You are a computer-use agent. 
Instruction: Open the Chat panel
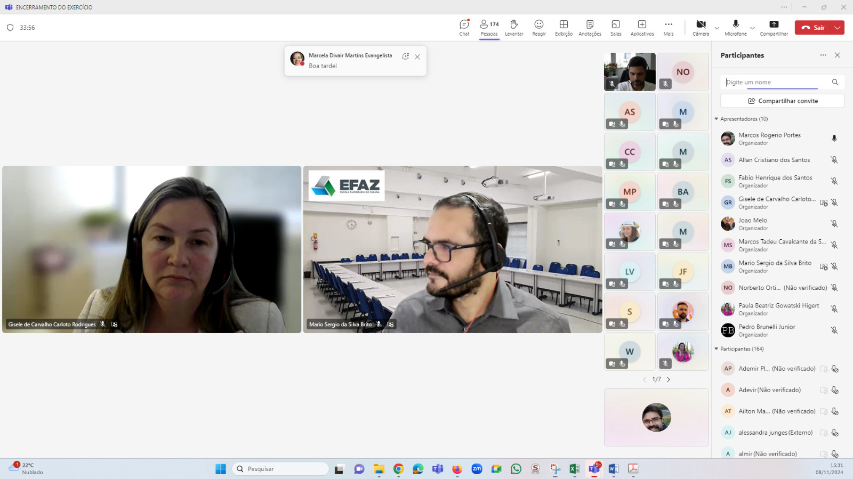tap(464, 28)
